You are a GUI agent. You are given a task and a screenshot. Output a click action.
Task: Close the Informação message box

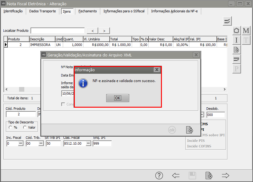click(157, 70)
